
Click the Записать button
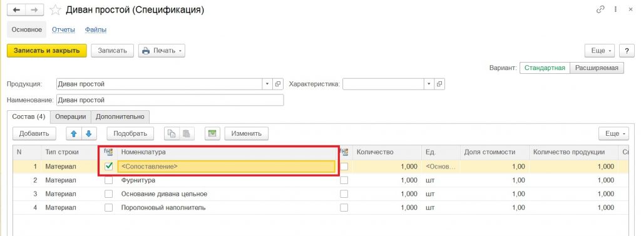pos(113,51)
